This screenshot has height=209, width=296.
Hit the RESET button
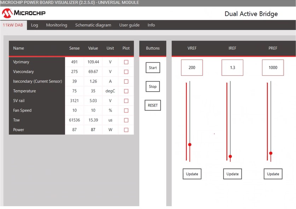click(153, 105)
